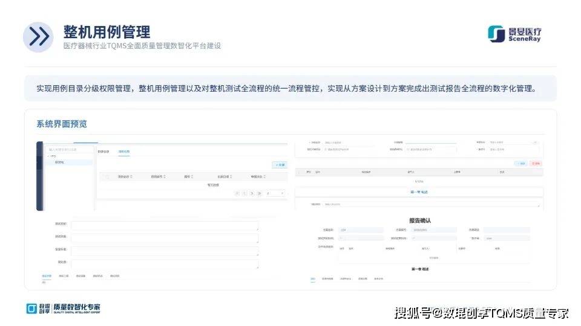The image size is (581, 326).
Task: Go to last page in use-case table pagination
Action: (260, 193)
